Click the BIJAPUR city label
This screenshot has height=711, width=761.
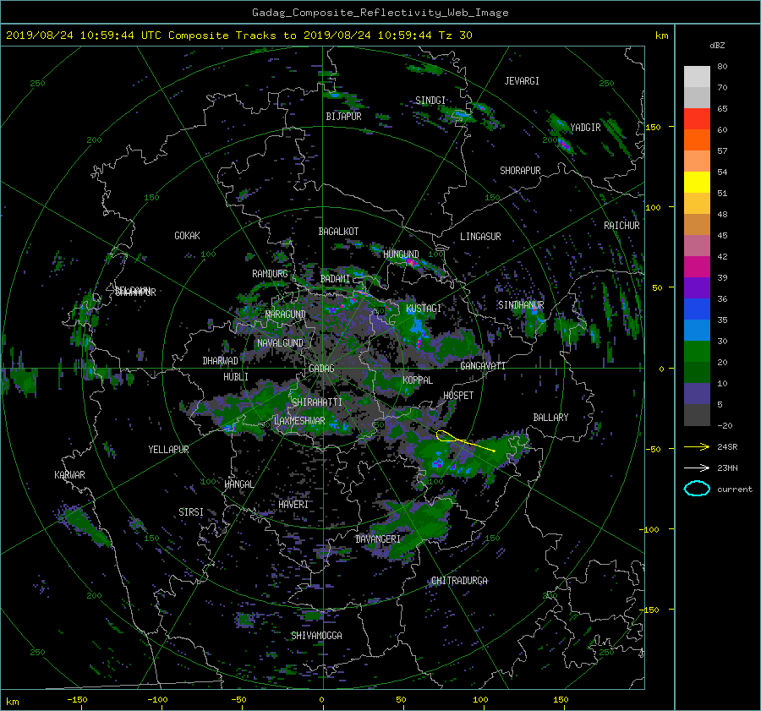[x=343, y=117]
